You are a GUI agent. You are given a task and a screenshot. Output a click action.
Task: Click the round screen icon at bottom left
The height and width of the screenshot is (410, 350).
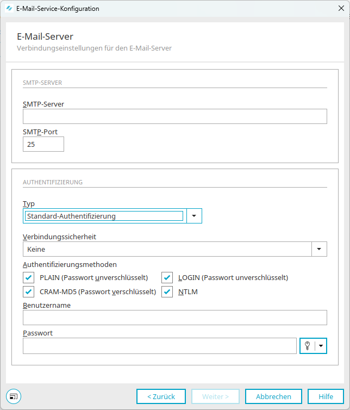coord(14,396)
